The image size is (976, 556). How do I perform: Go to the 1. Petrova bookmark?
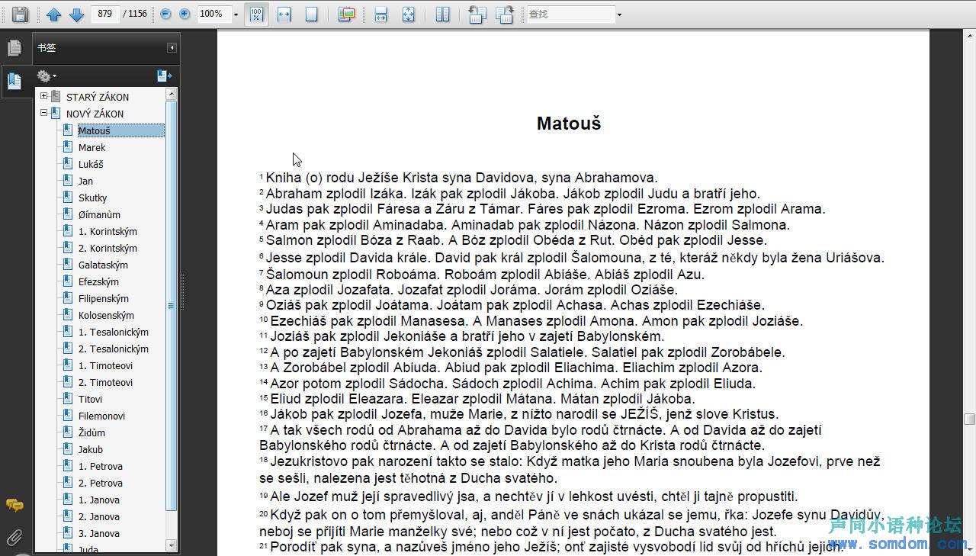tap(100, 466)
